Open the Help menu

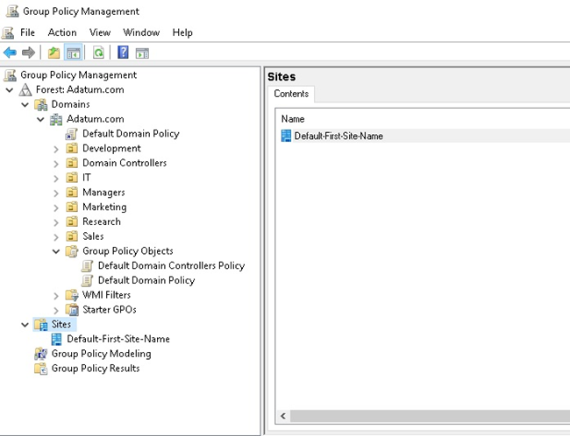[x=182, y=32]
